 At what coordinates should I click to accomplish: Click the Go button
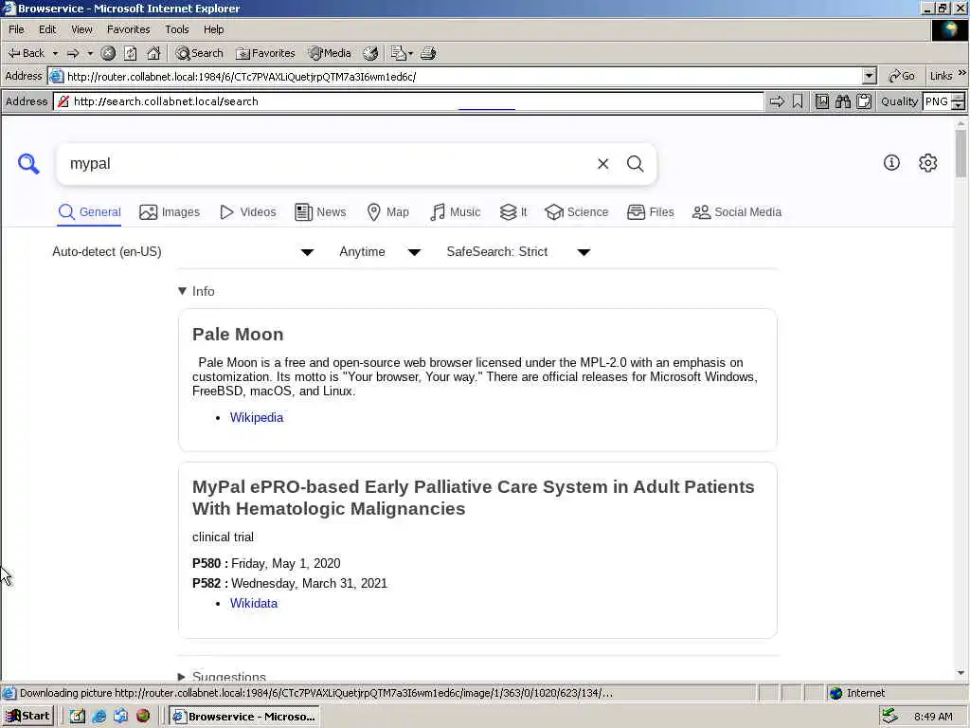[x=902, y=76]
